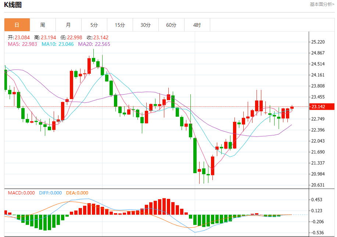Image resolution: width=337 pixels, height=237 pixels.
Task: Click the -0.536 MACD axis label
Action: [318, 233]
